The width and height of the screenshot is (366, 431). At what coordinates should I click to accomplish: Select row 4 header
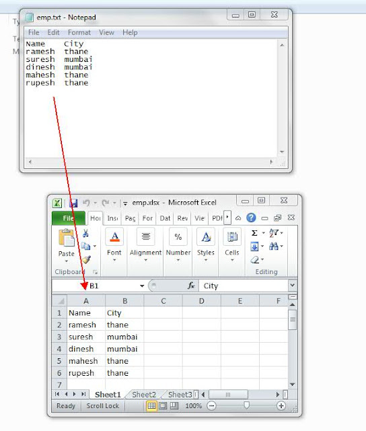coord(59,349)
